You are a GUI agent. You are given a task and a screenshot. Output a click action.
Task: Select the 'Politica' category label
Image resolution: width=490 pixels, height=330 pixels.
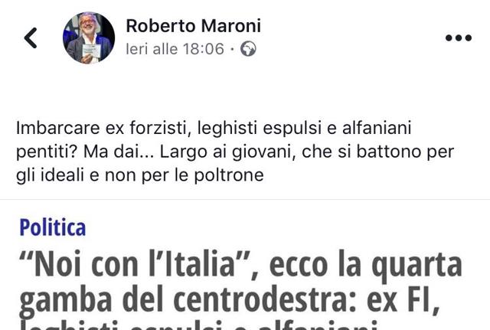point(53,227)
